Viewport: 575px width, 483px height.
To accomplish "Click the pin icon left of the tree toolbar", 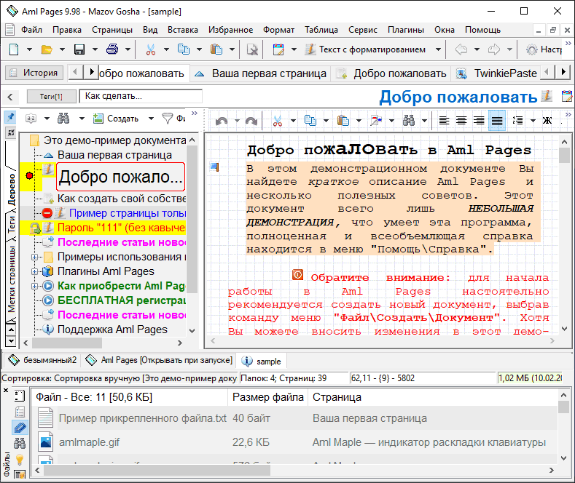I will [x=11, y=117].
